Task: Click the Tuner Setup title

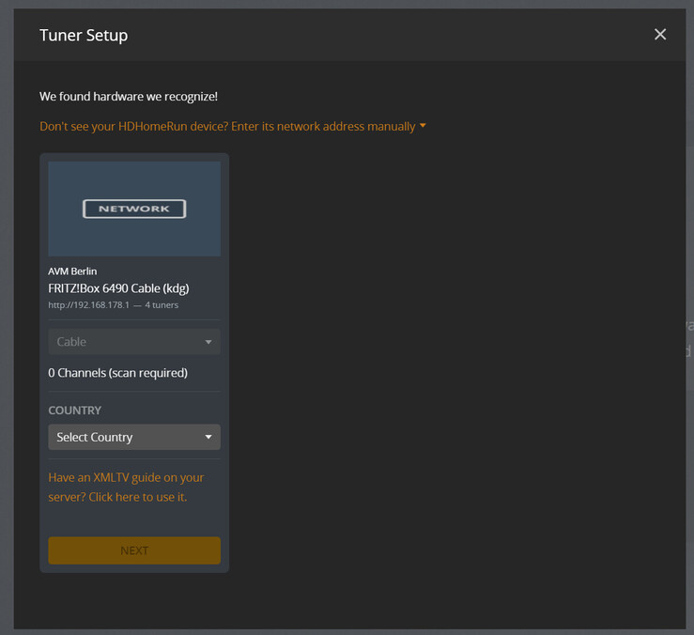Action: 84,36
